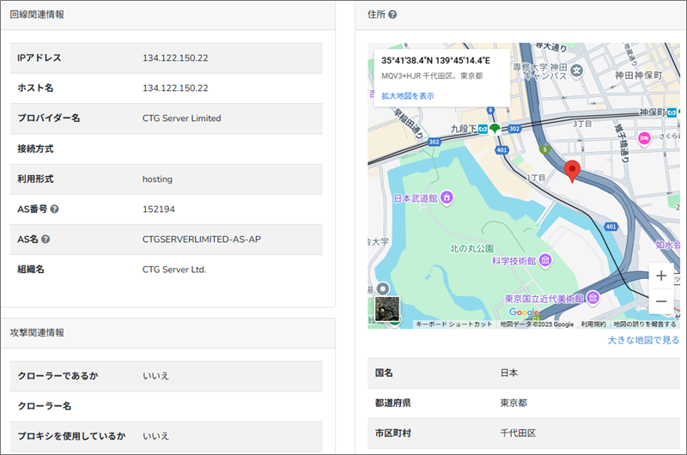Select provider name CTG Server Limited

coord(181,118)
